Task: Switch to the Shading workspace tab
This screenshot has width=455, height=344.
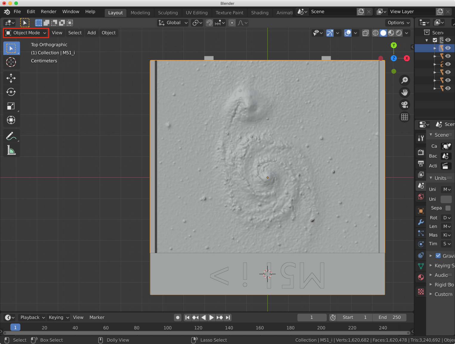Action: (259, 13)
